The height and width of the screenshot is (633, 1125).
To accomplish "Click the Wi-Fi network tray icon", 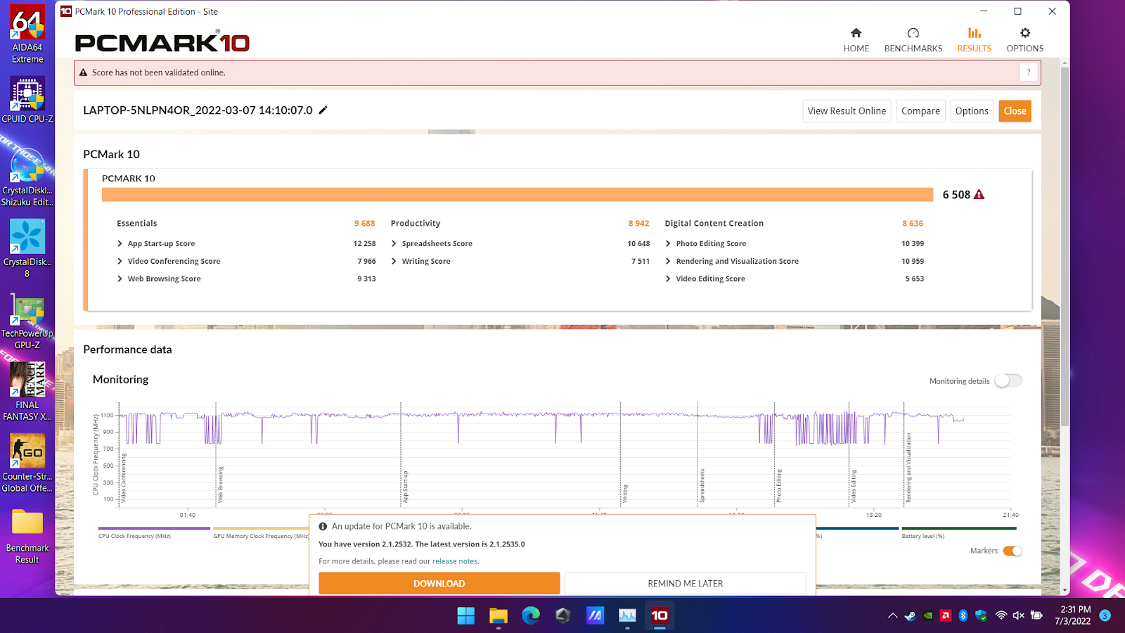I will click(x=1001, y=616).
